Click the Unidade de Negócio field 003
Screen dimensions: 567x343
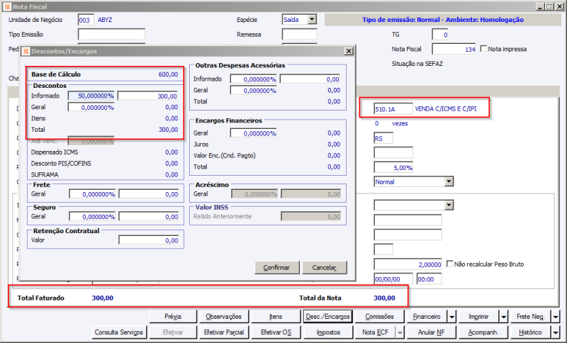tap(86, 20)
